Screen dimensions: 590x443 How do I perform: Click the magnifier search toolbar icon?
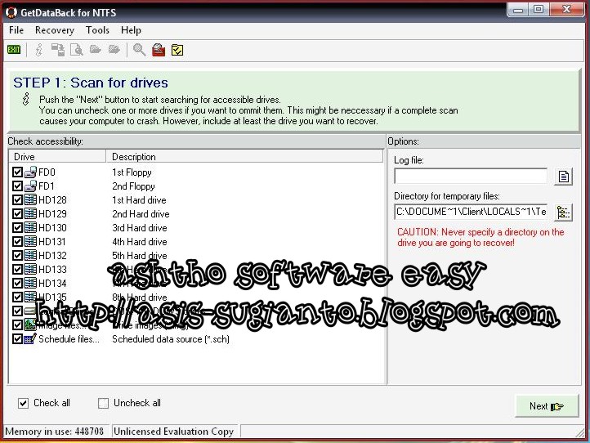(x=139, y=50)
